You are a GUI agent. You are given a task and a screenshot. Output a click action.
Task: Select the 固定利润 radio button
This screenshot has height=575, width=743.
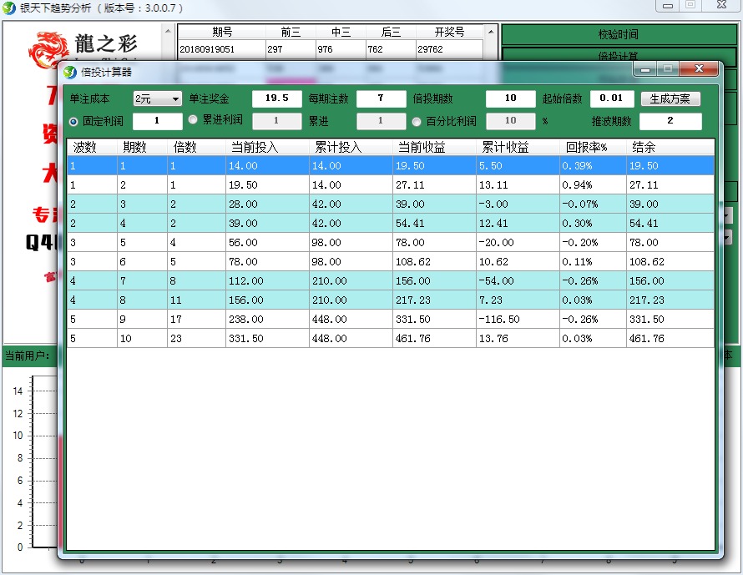pos(74,122)
